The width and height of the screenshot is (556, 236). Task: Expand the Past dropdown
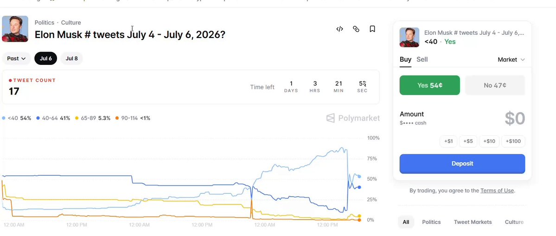[x=16, y=58]
